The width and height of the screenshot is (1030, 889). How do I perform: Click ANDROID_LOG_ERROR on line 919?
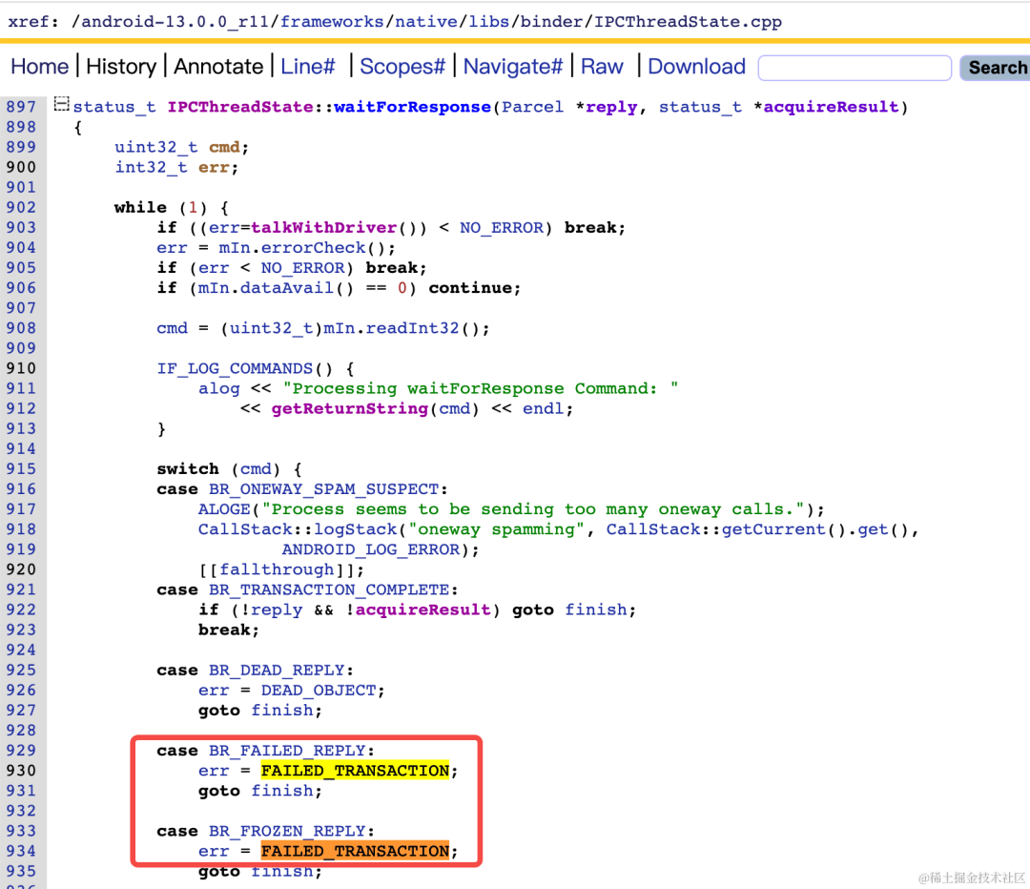(371, 549)
